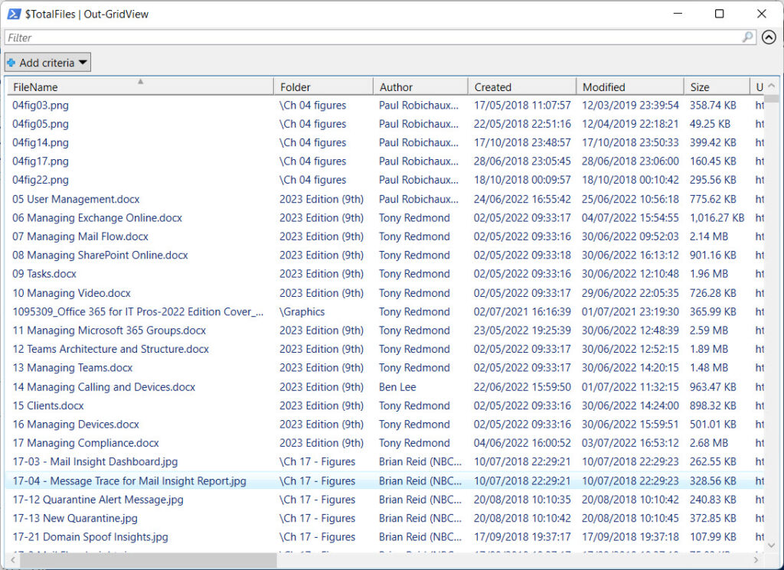This screenshot has height=570, width=784.
Task: Select 16 Managing Devices.docx
Action: pos(76,424)
